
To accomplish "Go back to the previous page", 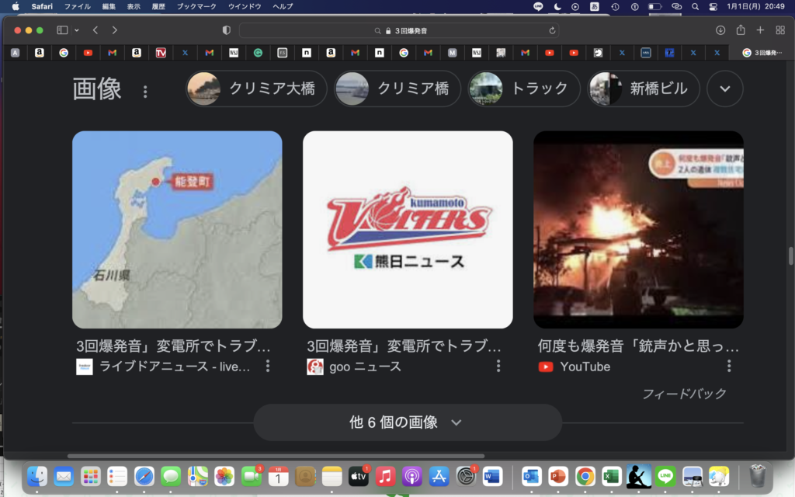I will point(95,30).
